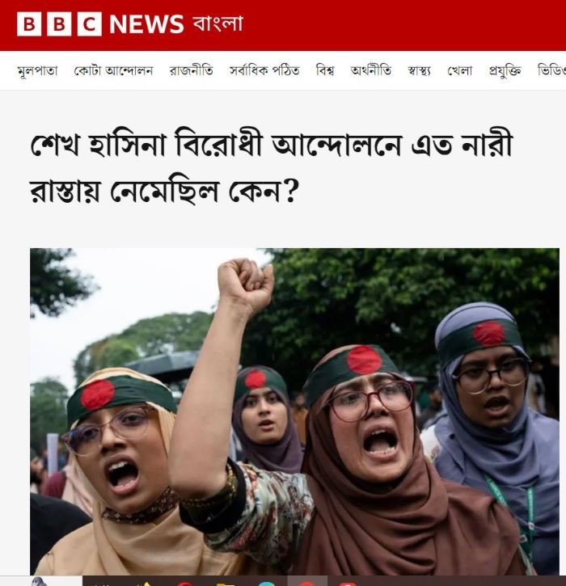Go to the খেলা section
The height and width of the screenshot is (586, 566).
[x=460, y=70]
